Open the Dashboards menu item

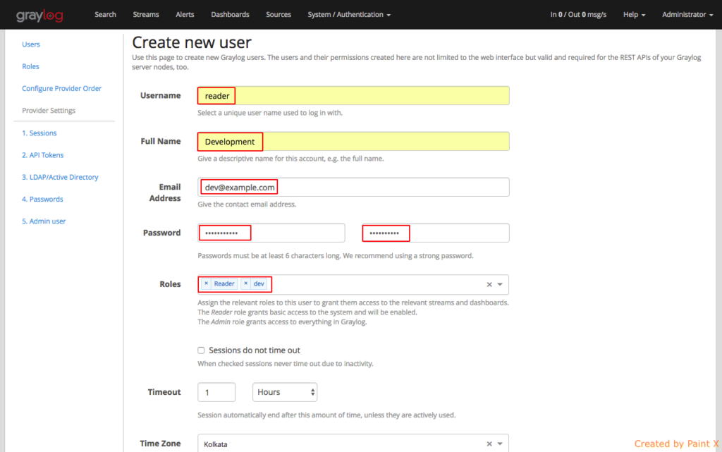[x=230, y=14]
